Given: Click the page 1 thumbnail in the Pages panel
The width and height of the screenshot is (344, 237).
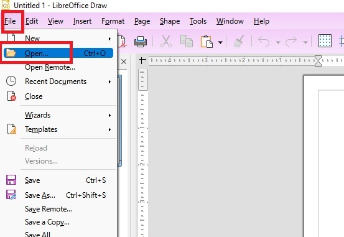Looking at the screenshot, I should (x=120, y=121).
